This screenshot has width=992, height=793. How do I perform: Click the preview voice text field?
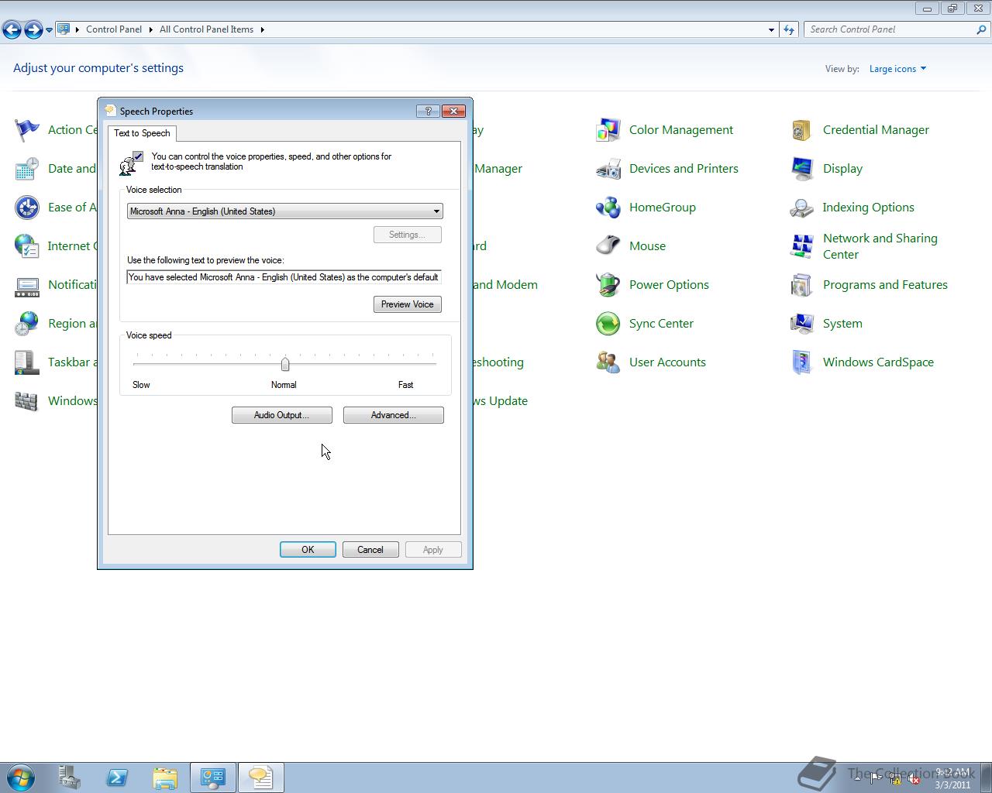(284, 277)
